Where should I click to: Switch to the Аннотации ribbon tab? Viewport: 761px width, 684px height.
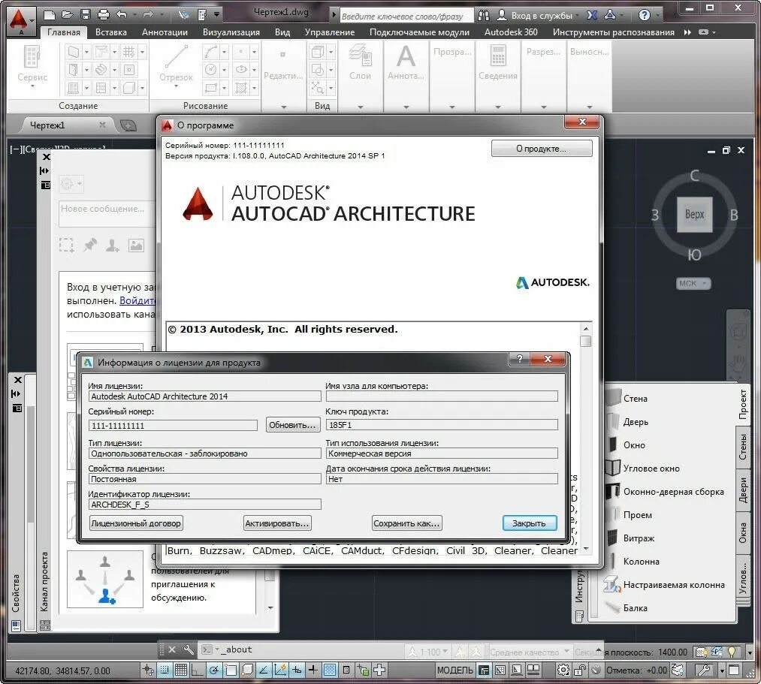point(165,32)
